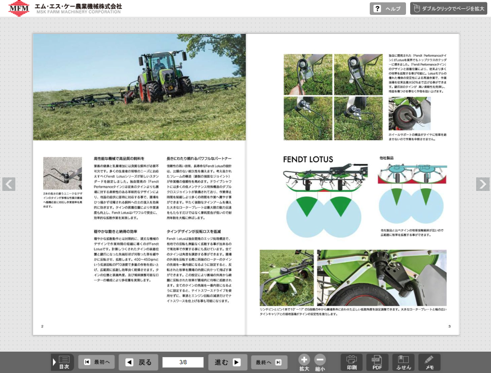Image resolution: width=491 pixels, height=373 pixels.
Task: Go to previous page with left arrow
Action: tap(9, 184)
